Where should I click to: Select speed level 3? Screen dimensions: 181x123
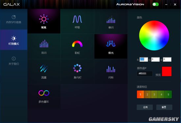154,94
